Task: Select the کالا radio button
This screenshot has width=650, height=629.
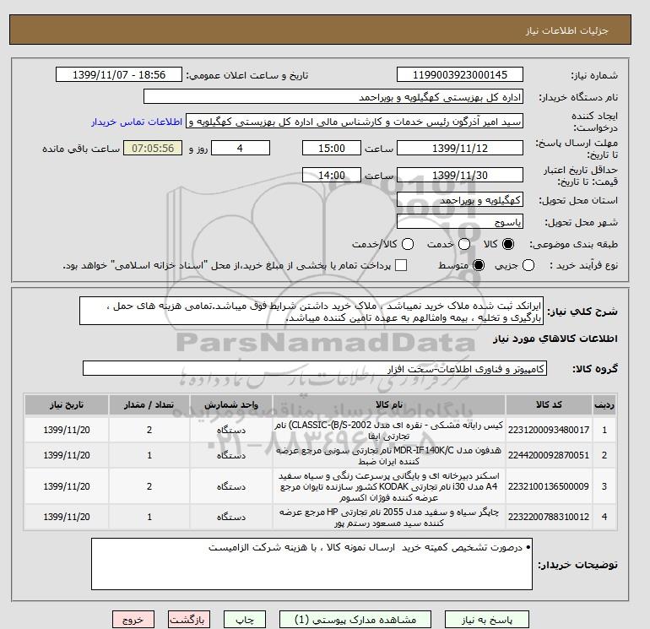Action: 507,244
